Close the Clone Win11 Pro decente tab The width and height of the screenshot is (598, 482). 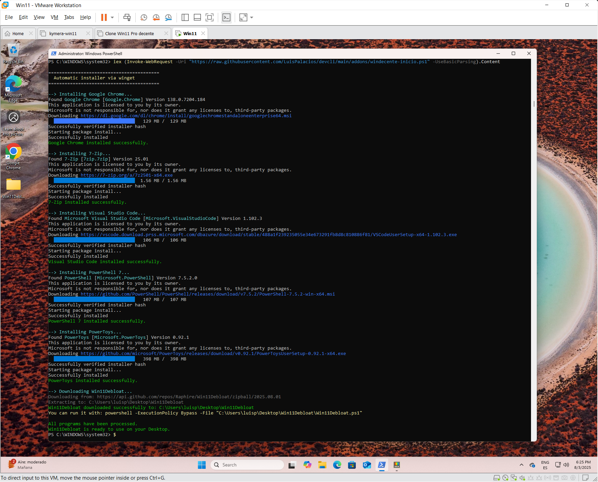[x=166, y=33]
